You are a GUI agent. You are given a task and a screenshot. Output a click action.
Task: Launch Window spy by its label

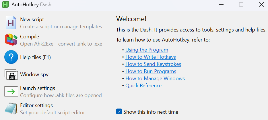click(x=34, y=74)
